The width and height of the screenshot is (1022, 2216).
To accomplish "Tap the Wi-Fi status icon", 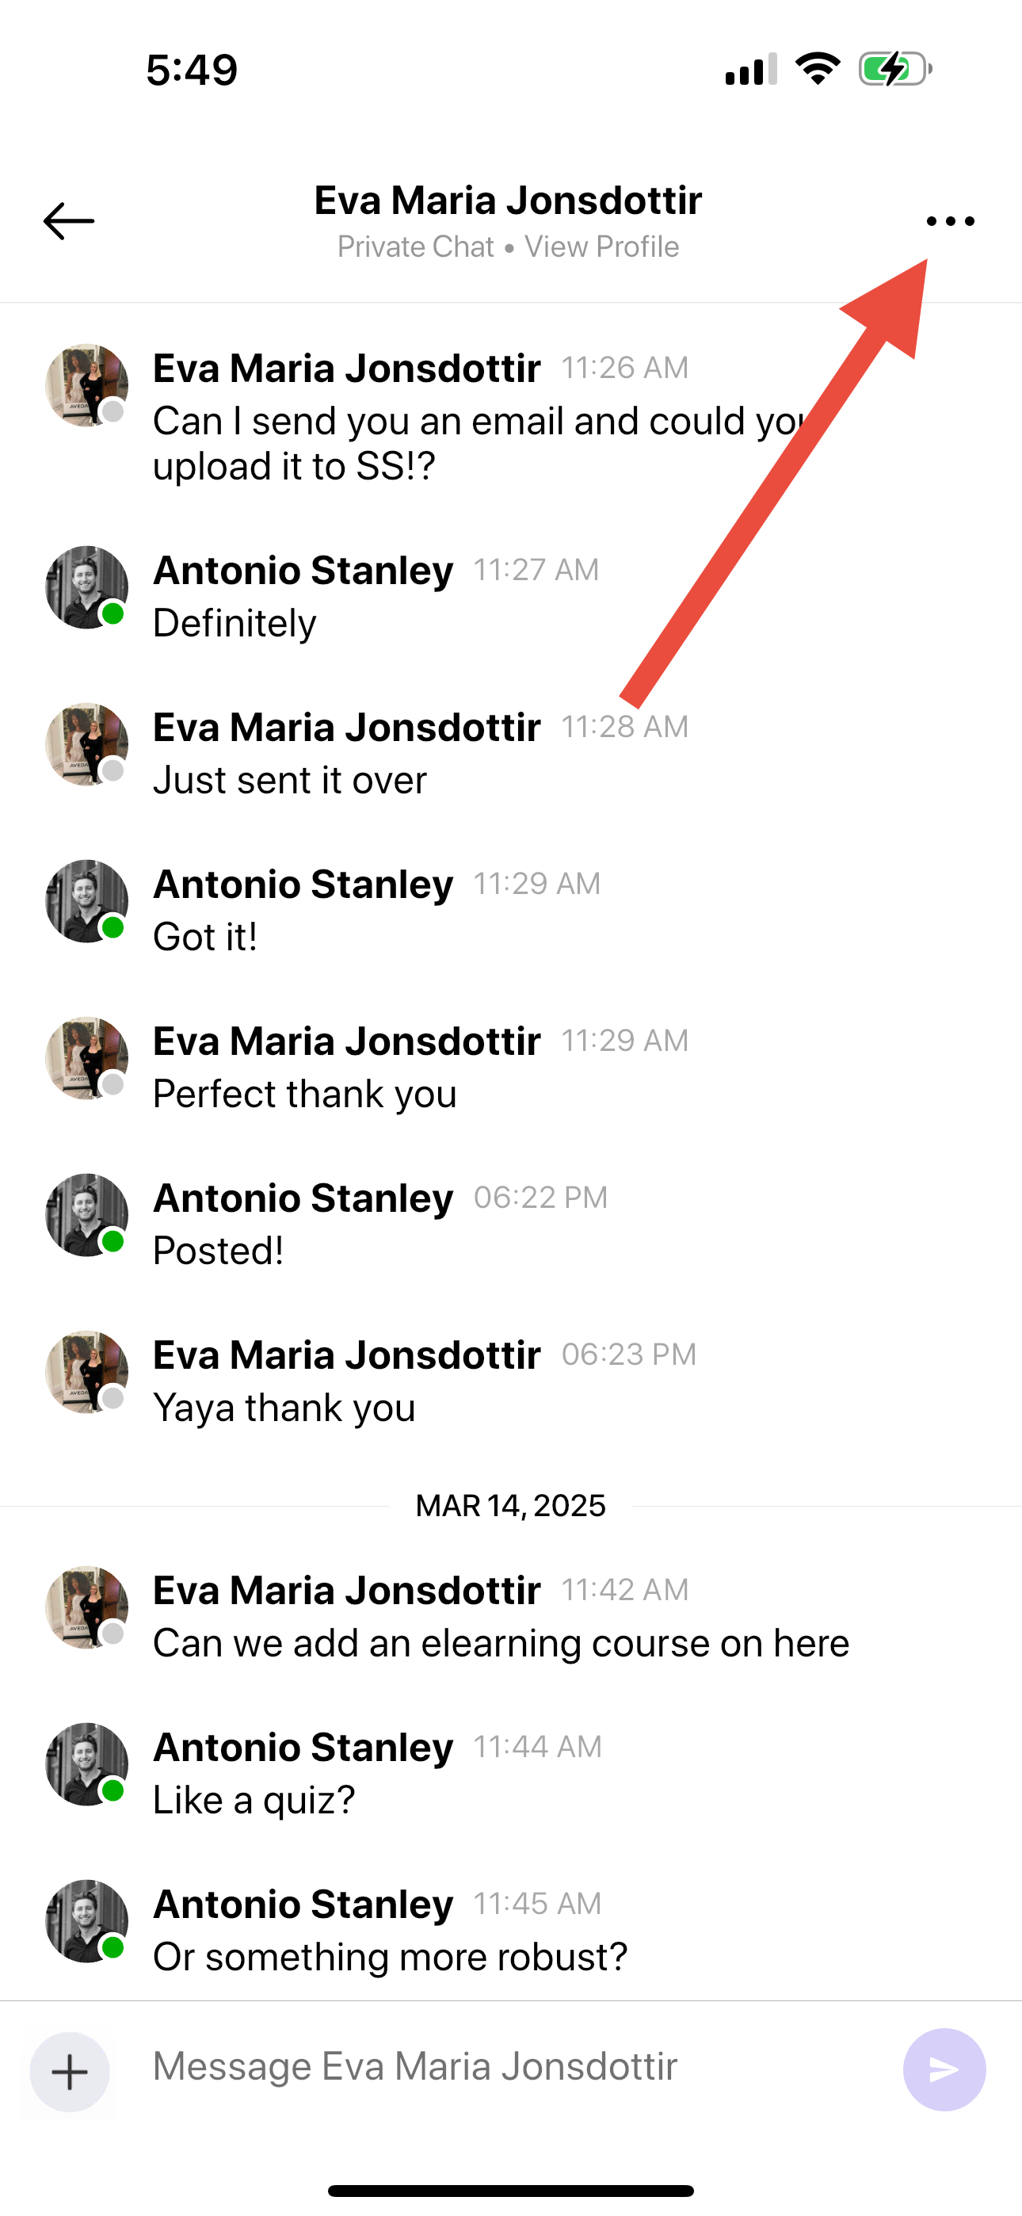I will click(818, 68).
